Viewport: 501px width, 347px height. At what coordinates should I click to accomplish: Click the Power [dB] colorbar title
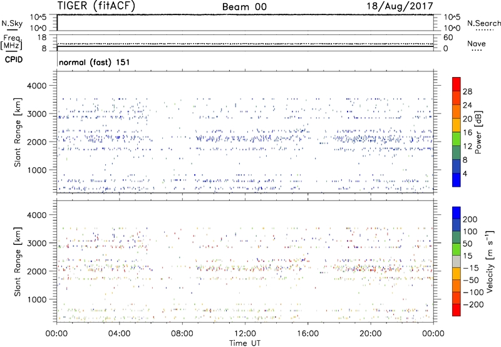click(478, 132)
